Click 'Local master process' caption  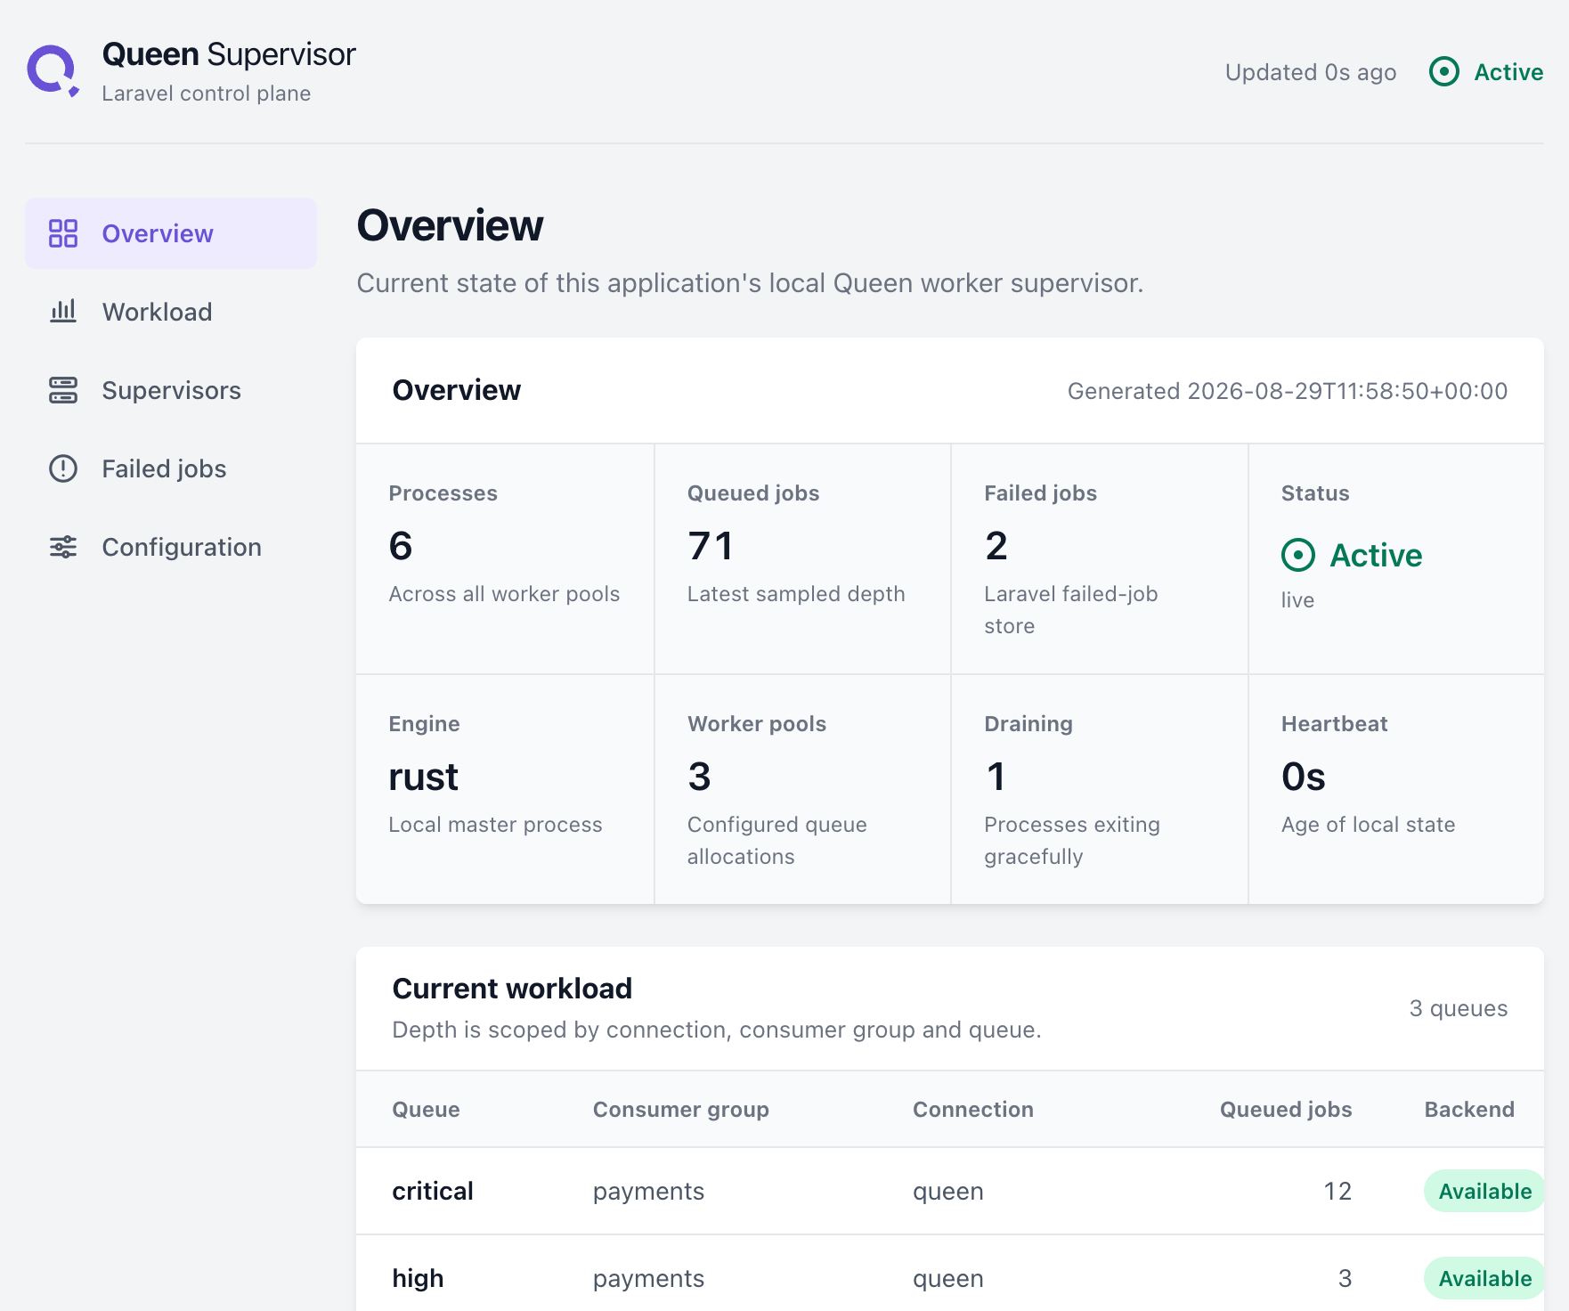495,825
